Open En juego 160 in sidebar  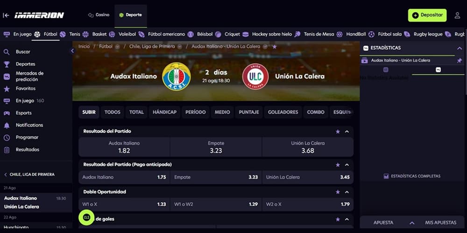(36, 101)
